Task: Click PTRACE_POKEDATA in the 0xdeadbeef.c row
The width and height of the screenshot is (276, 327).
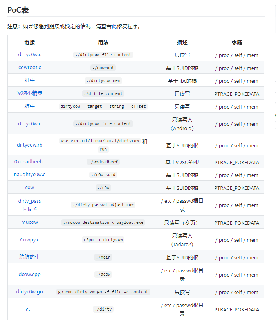Action: pos(237,162)
